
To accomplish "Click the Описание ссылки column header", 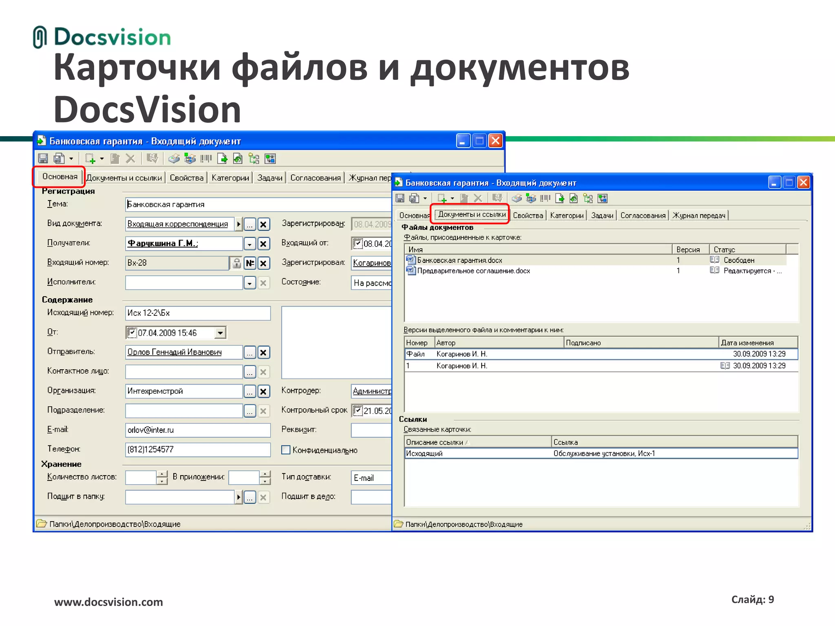I will [x=478, y=442].
